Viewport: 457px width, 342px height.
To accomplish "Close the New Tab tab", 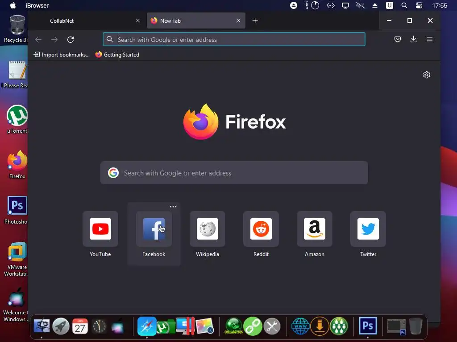I will tap(238, 20).
